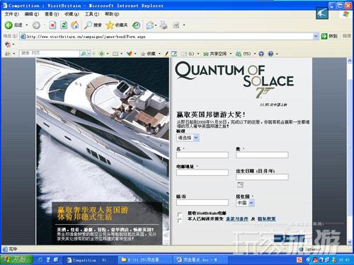This screenshot has width=354, height=265.
Task: Click the date of birth input field
Action: pos(262,177)
